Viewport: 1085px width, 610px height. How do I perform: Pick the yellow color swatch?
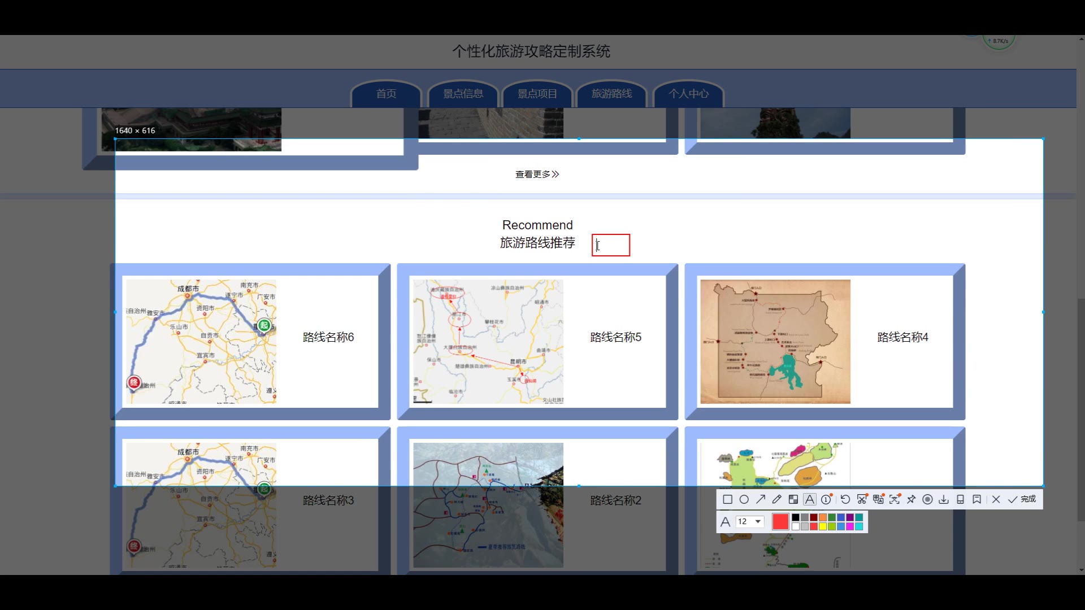(823, 526)
